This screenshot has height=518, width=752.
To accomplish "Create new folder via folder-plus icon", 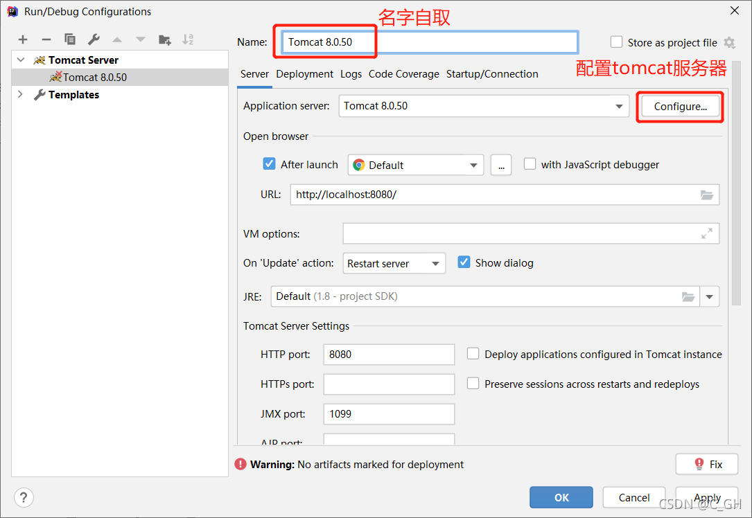I will click(164, 39).
